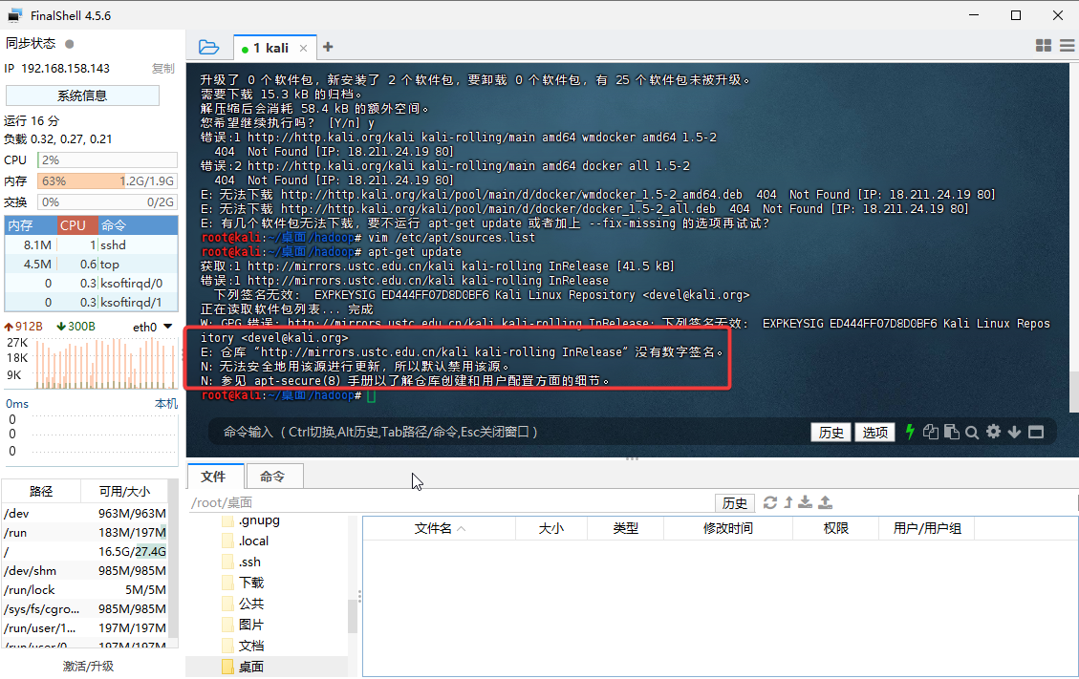Copy the IP address

click(163, 68)
